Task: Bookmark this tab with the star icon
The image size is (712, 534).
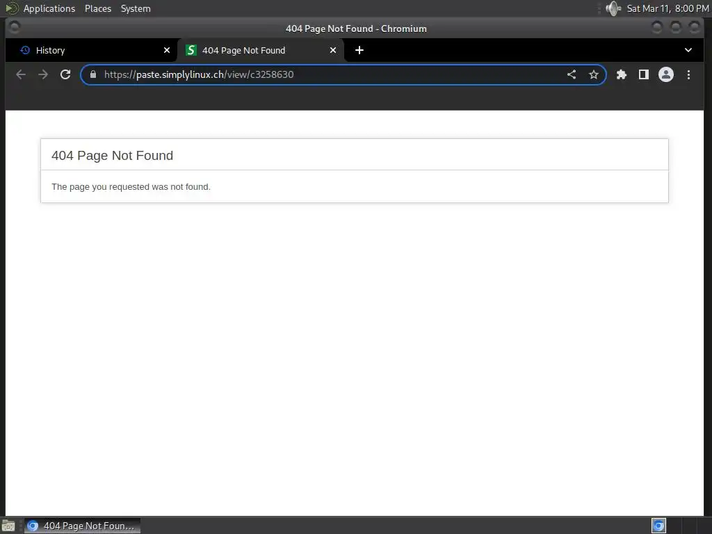Action: coord(594,74)
